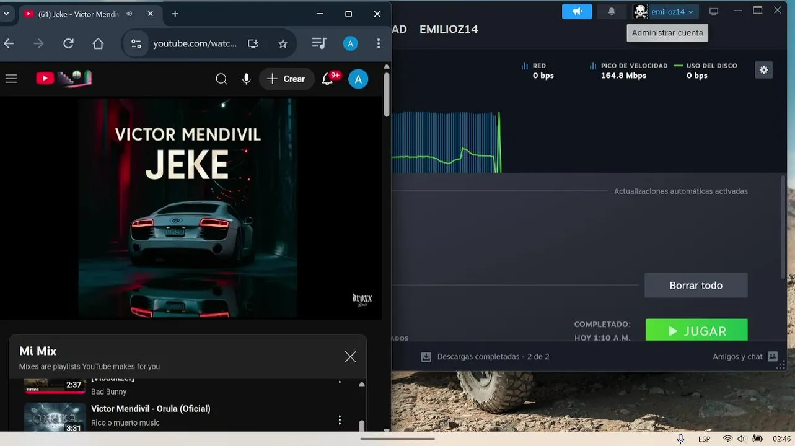The height and width of the screenshot is (446, 795).
Task: Mute the tab via speaker icon
Action: 129,14
